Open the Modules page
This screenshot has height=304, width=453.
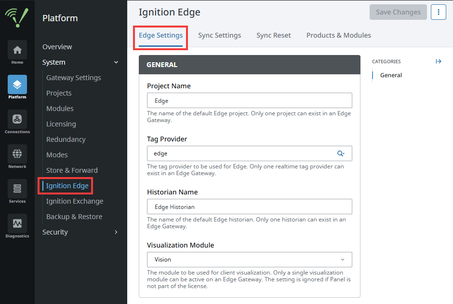click(60, 109)
